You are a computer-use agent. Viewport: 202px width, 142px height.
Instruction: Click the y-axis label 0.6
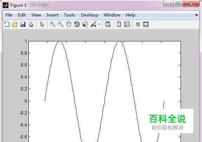24,65
